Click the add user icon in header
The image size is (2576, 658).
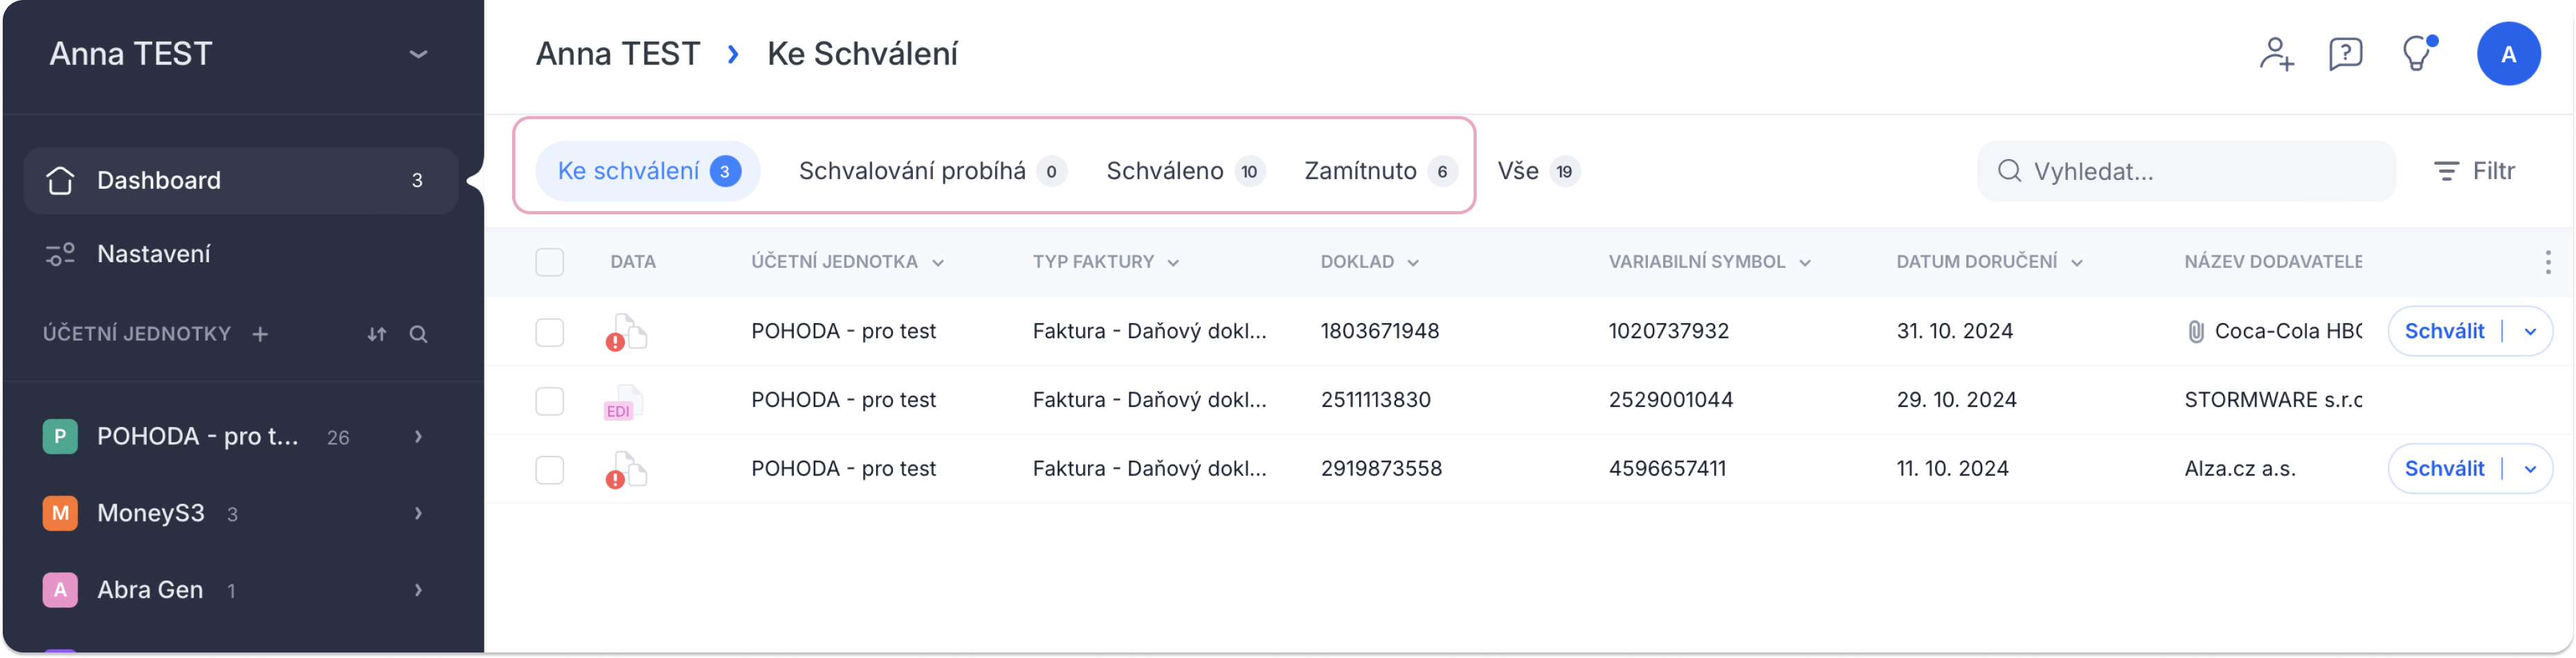click(2276, 54)
